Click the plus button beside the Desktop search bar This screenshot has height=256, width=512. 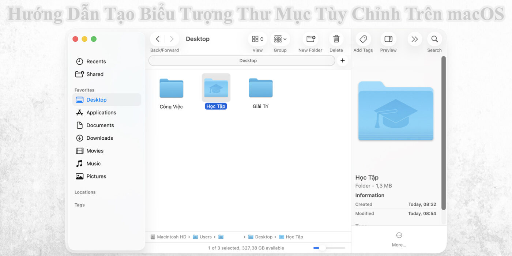pyautogui.click(x=342, y=60)
